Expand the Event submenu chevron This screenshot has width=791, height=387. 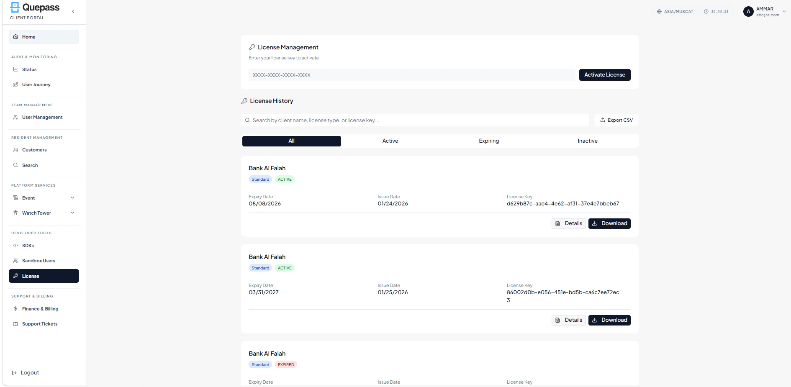[x=72, y=198]
